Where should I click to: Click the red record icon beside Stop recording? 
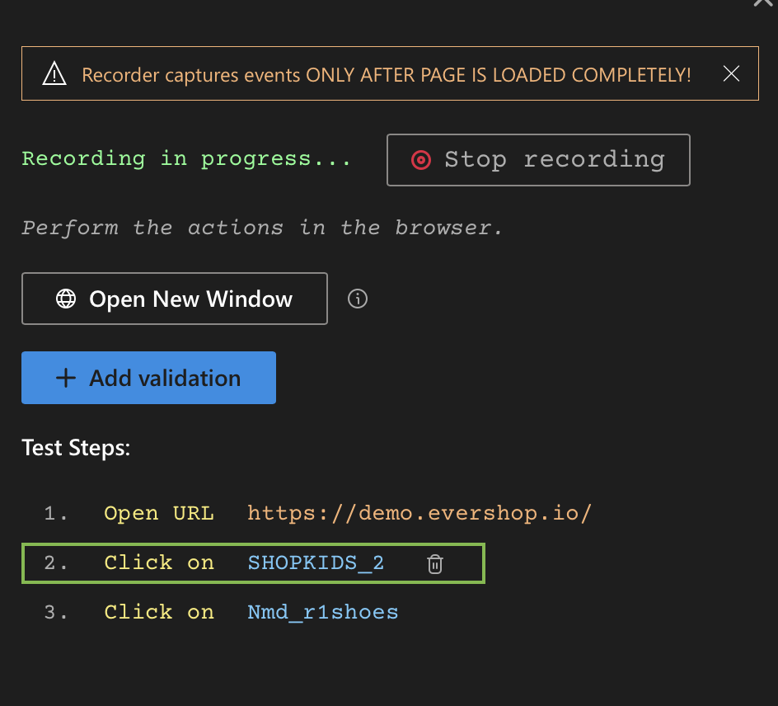[421, 160]
